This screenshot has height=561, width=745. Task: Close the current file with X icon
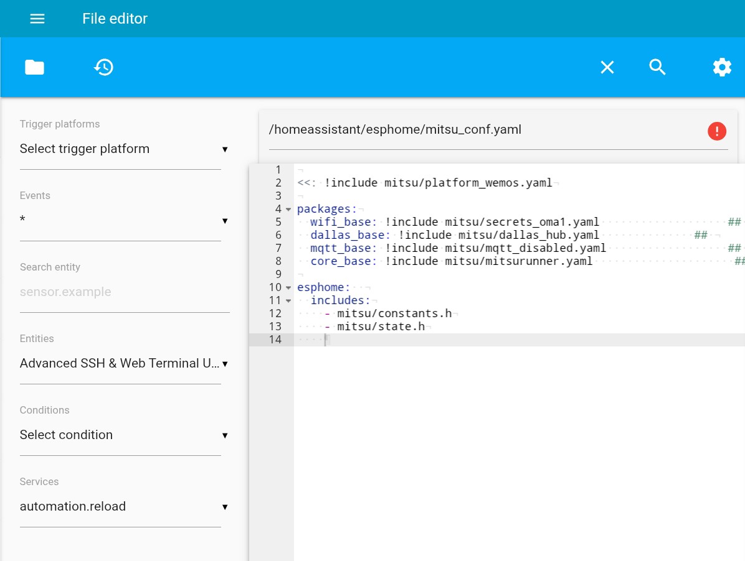tap(607, 67)
